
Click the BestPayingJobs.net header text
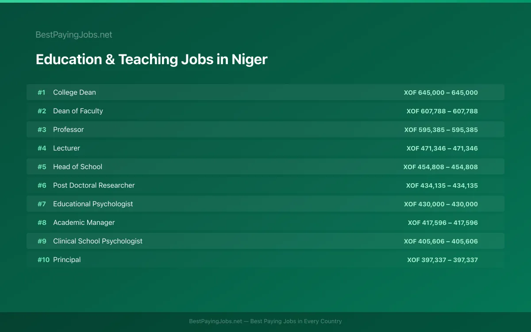click(x=74, y=35)
